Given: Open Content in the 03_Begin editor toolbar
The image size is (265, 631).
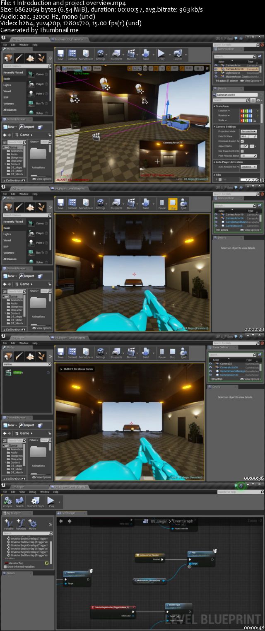Looking at the screenshot, I should [72, 55].
